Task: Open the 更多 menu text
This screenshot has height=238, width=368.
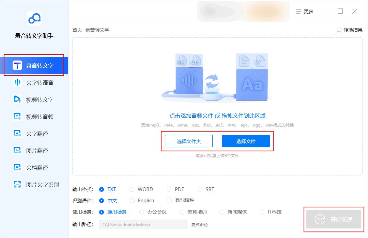Action: tap(308, 12)
